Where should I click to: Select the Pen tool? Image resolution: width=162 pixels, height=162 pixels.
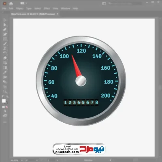(x=5, y=30)
